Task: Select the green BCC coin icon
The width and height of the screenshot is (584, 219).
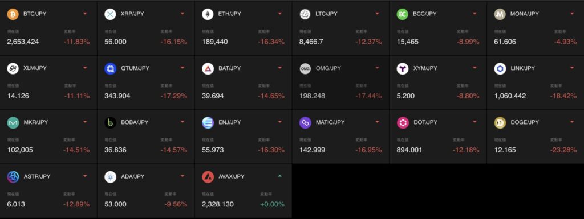Action: (x=403, y=14)
